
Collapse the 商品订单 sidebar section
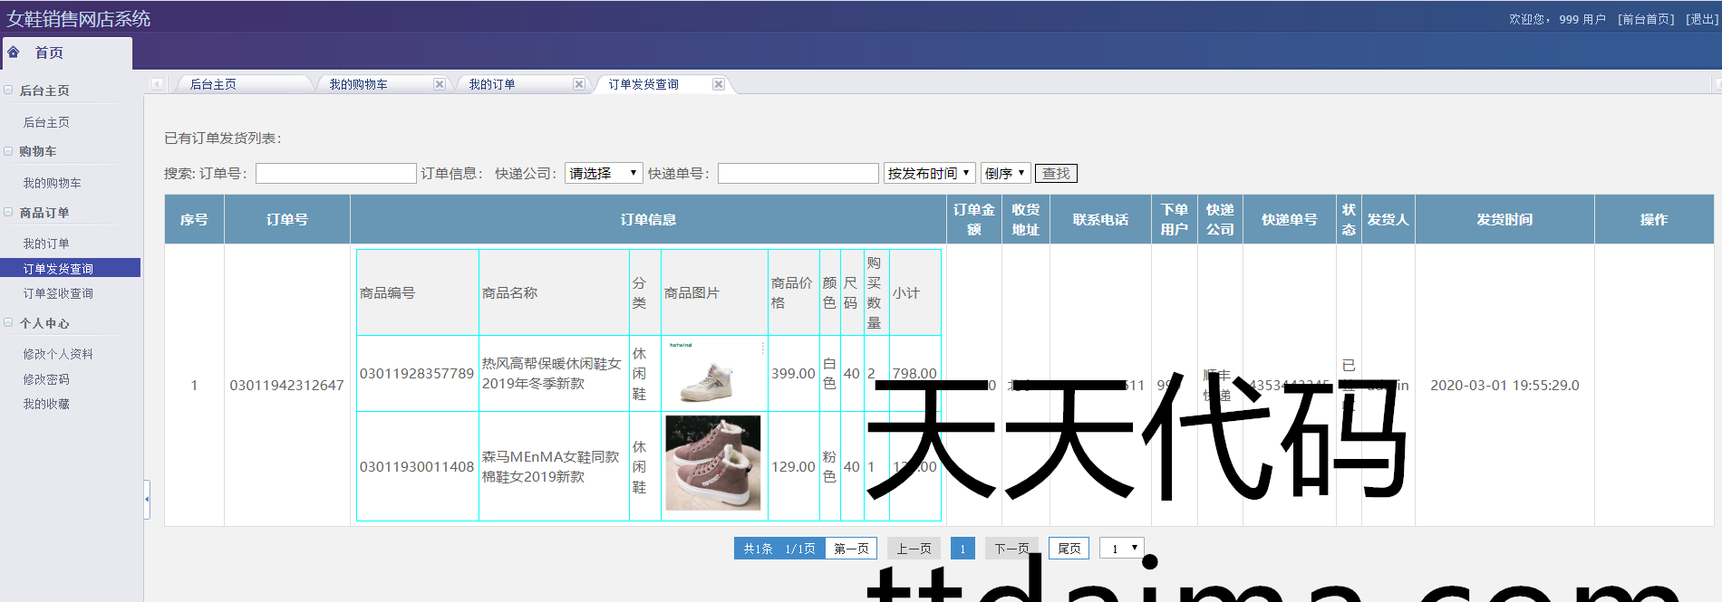tap(9, 213)
